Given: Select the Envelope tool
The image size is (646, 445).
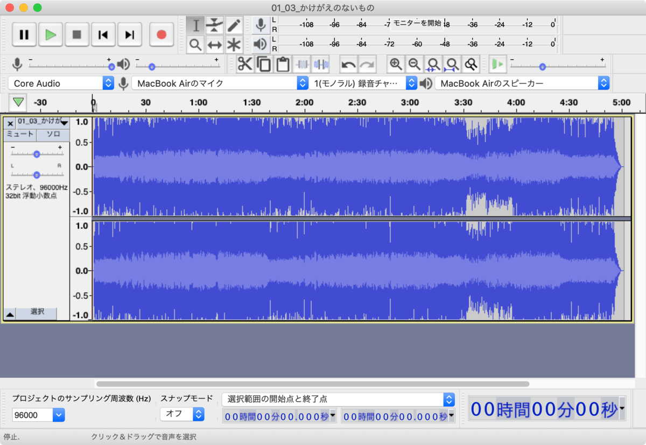Looking at the screenshot, I should pos(215,25).
